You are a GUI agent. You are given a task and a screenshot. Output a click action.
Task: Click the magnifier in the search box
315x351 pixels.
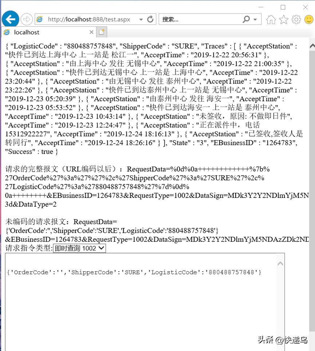(245, 19)
